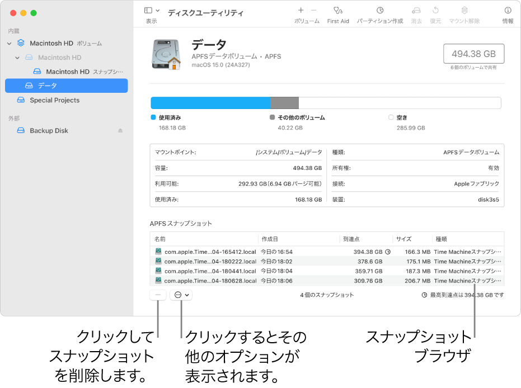This screenshot has width=521, height=388.
Task: Click the add volume plus icon
Action: (301, 10)
